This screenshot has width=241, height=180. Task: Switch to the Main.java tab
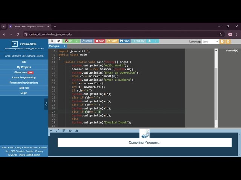tap(54, 46)
